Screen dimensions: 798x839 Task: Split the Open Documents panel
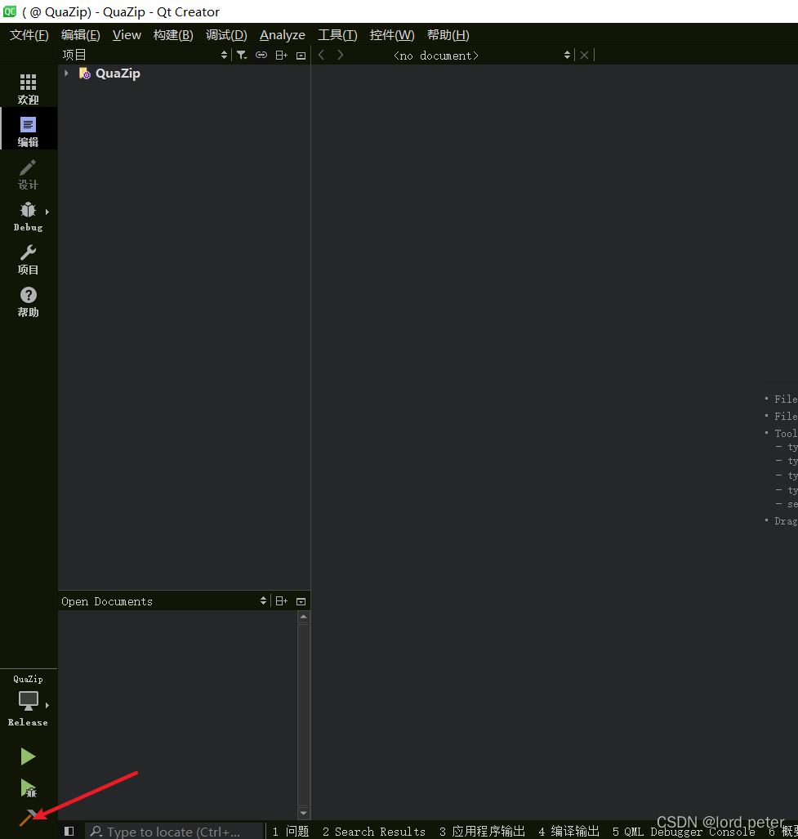pyautogui.click(x=281, y=601)
